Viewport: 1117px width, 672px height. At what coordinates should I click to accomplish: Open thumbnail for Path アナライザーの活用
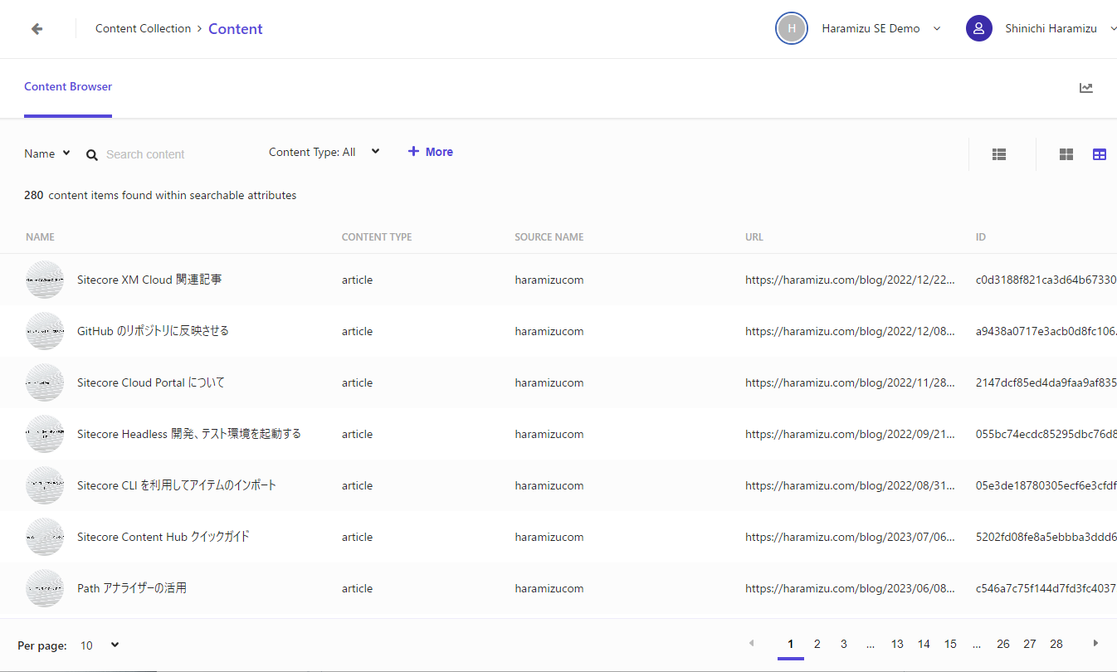pos(45,588)
